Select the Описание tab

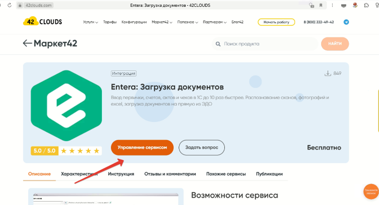tap(40, 174)
